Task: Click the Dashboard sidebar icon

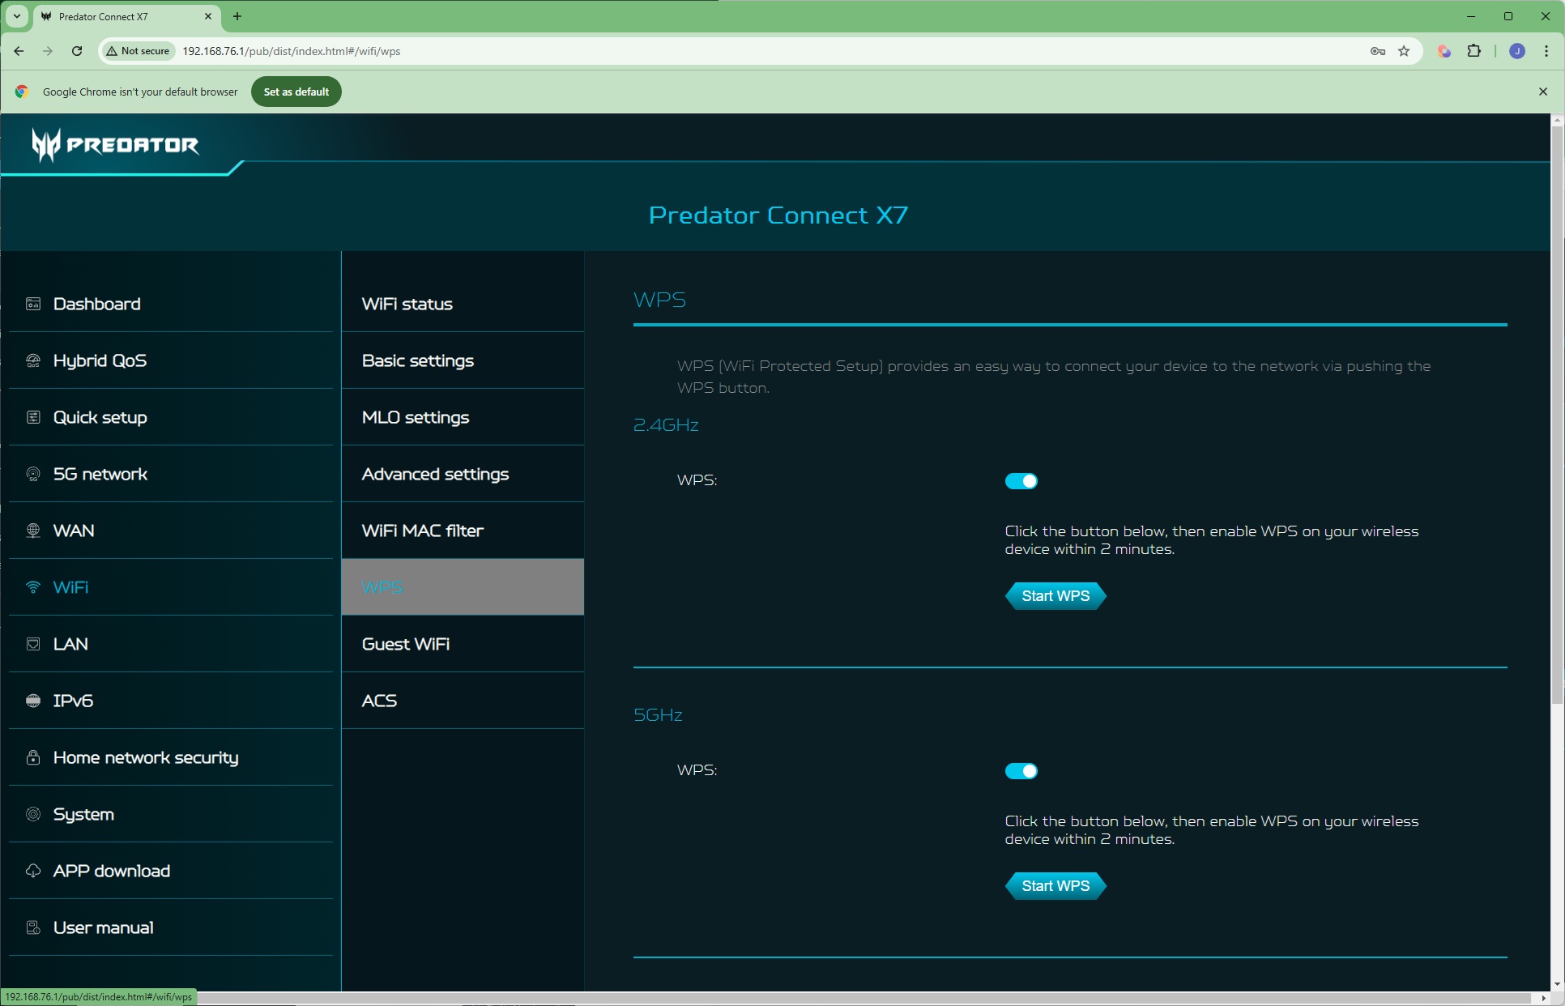Action: [x=33, y=304]
